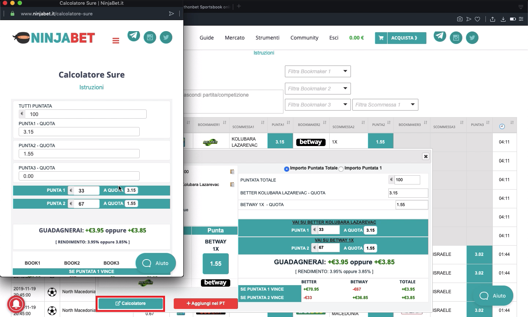Open the Aiuto chat button in the main window
This screenshot has width=528, height=317.
coord(493,296)
